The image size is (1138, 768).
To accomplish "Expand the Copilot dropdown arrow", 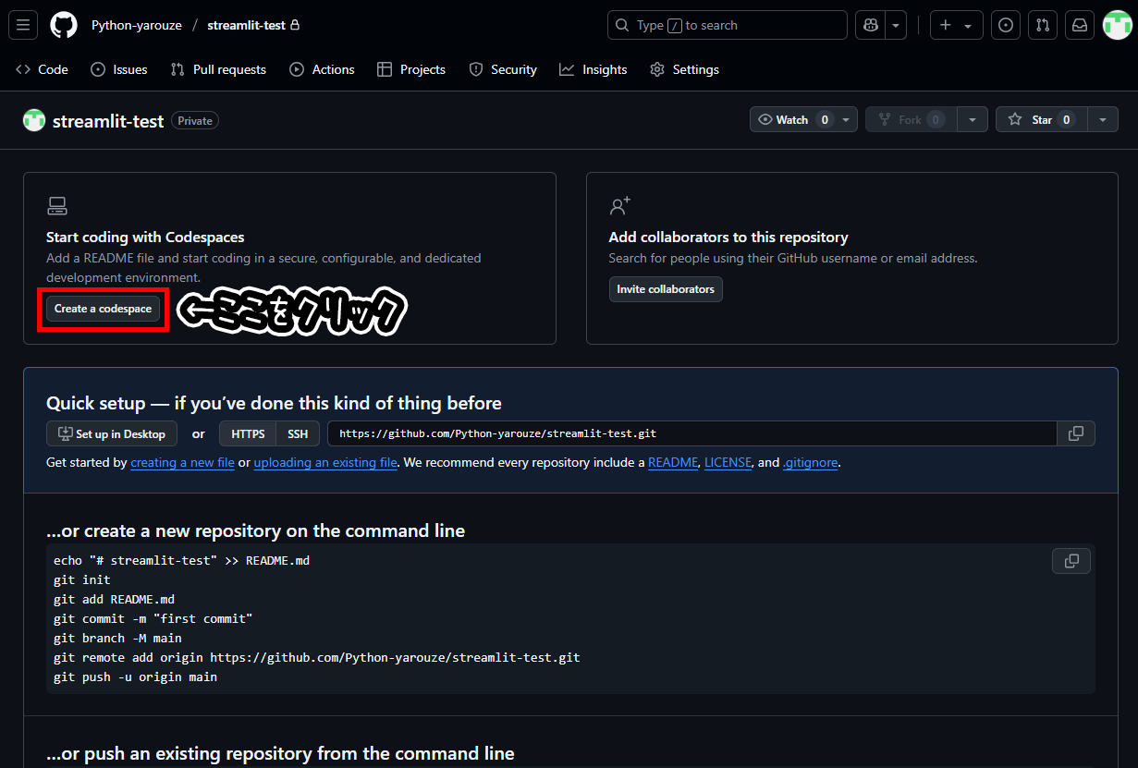I will pos(896,25).
